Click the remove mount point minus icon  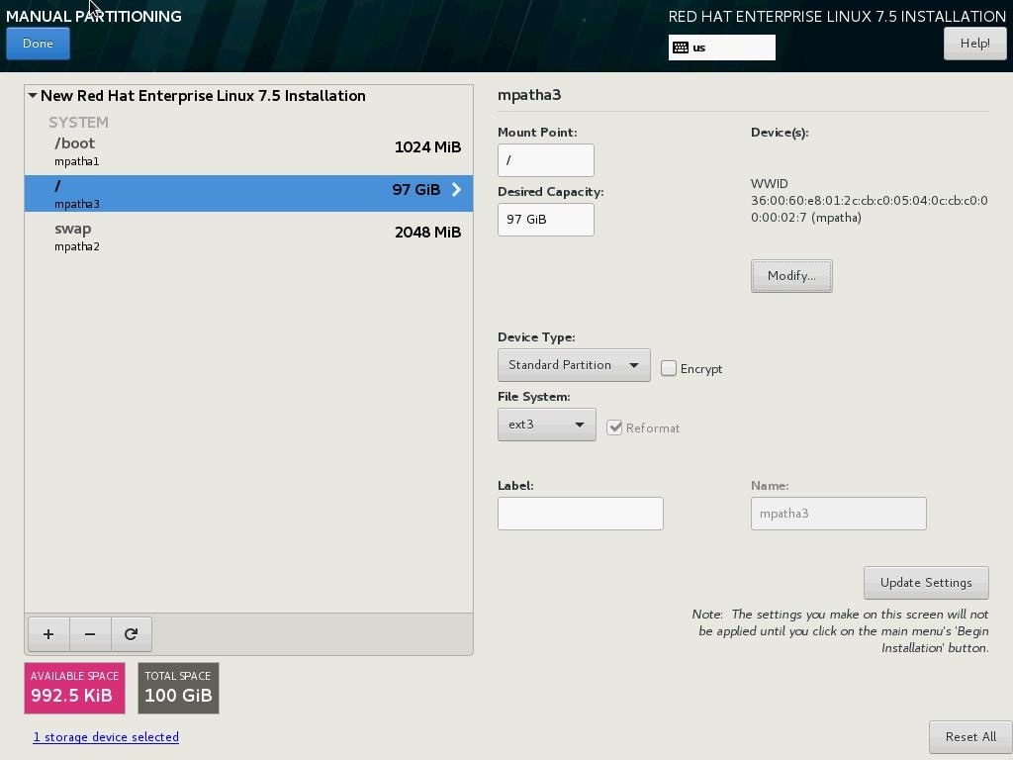pos(90,634)
